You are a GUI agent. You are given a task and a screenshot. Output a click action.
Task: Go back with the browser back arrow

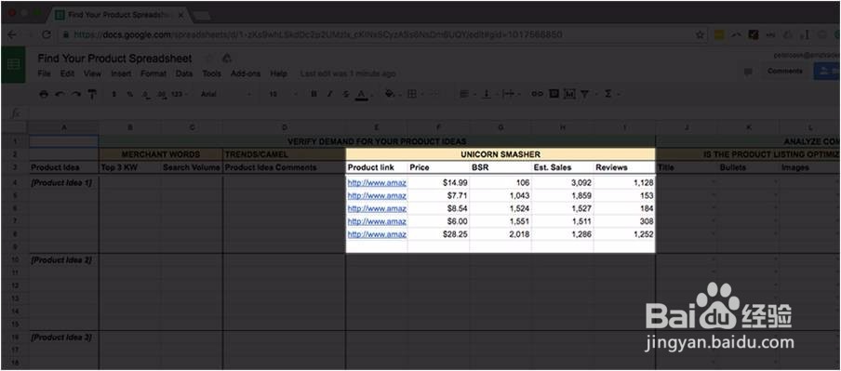pos(12,34)
